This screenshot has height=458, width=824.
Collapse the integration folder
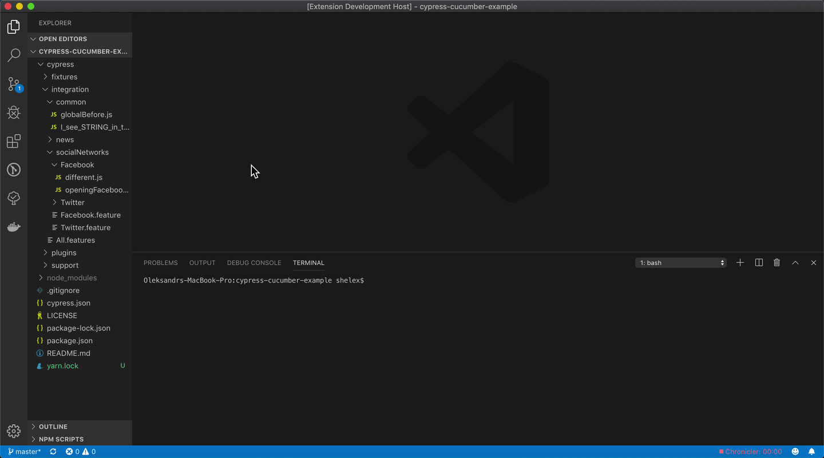(x=80, y=89)
